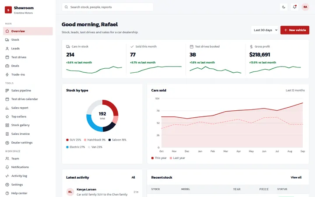Open the Kavya Larsen activity entry
The width and height of the screenshot is (315, 197).
point(102,192)
